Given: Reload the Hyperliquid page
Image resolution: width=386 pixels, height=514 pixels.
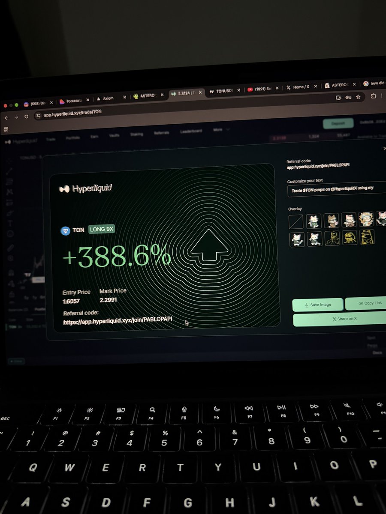Looking at the screenshot, I should coord(27,117).
